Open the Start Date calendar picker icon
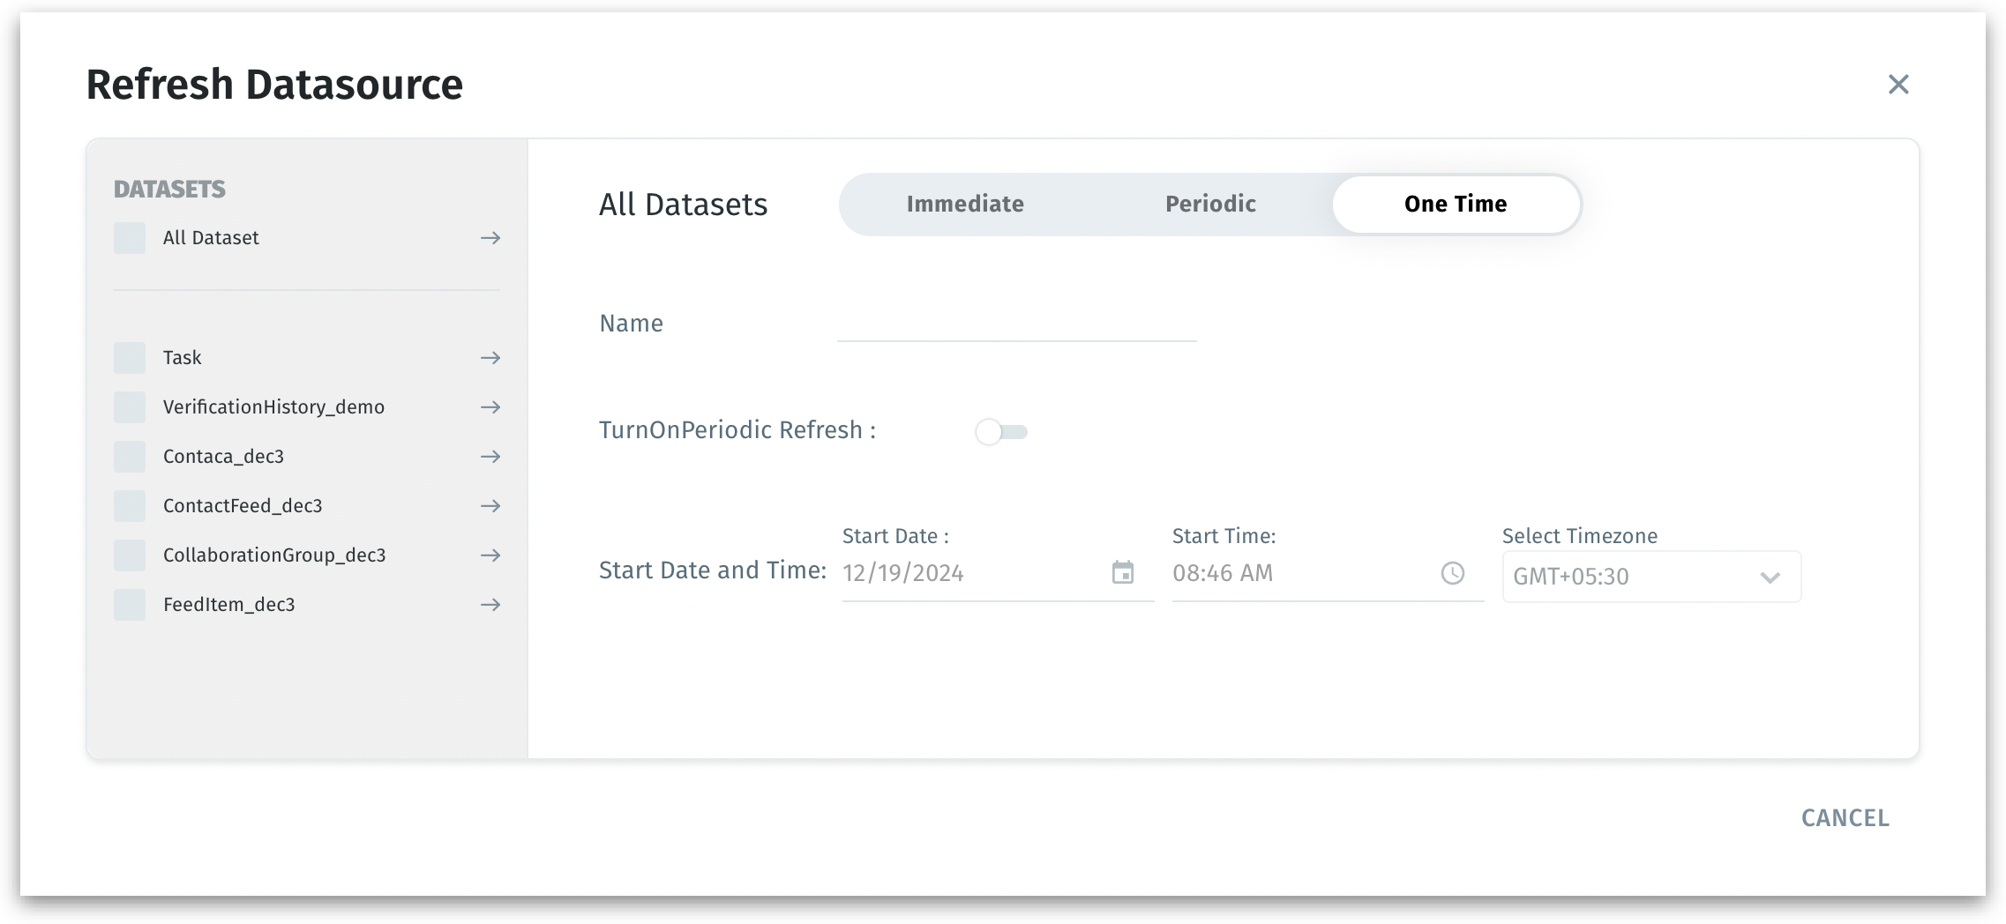2006x924 pixels. (1122, 573)
